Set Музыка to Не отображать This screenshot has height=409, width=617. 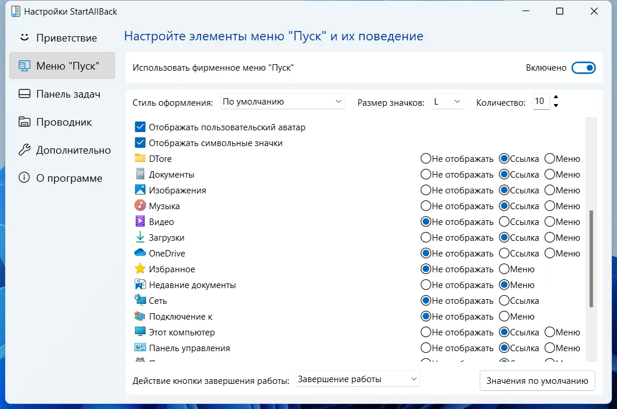[426, 206]
